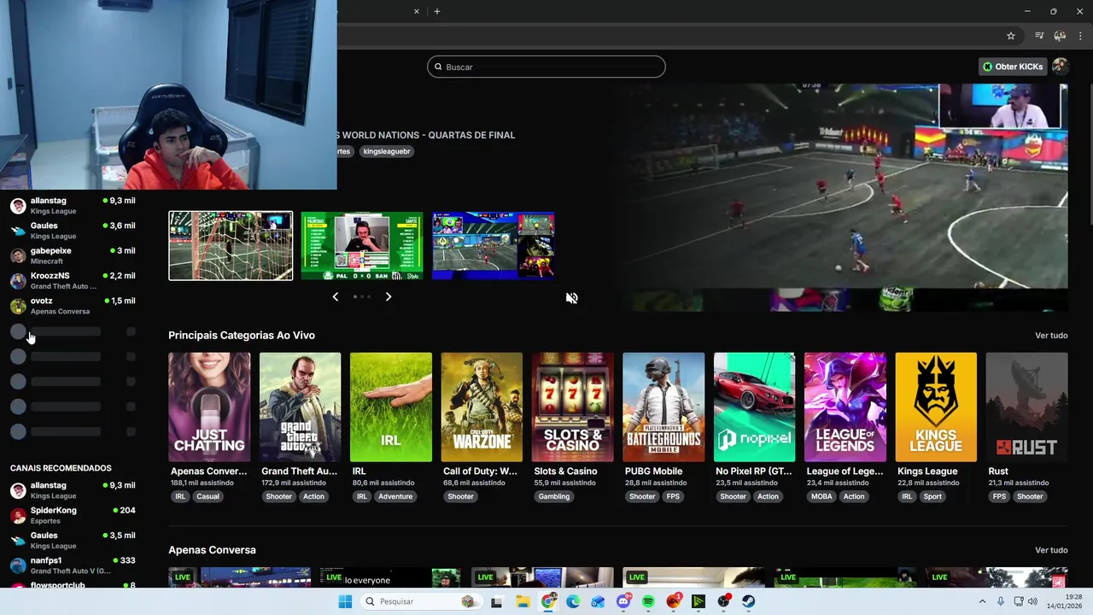
Task: Open Chrome profile icon in toolbar
Action: 1060,36
